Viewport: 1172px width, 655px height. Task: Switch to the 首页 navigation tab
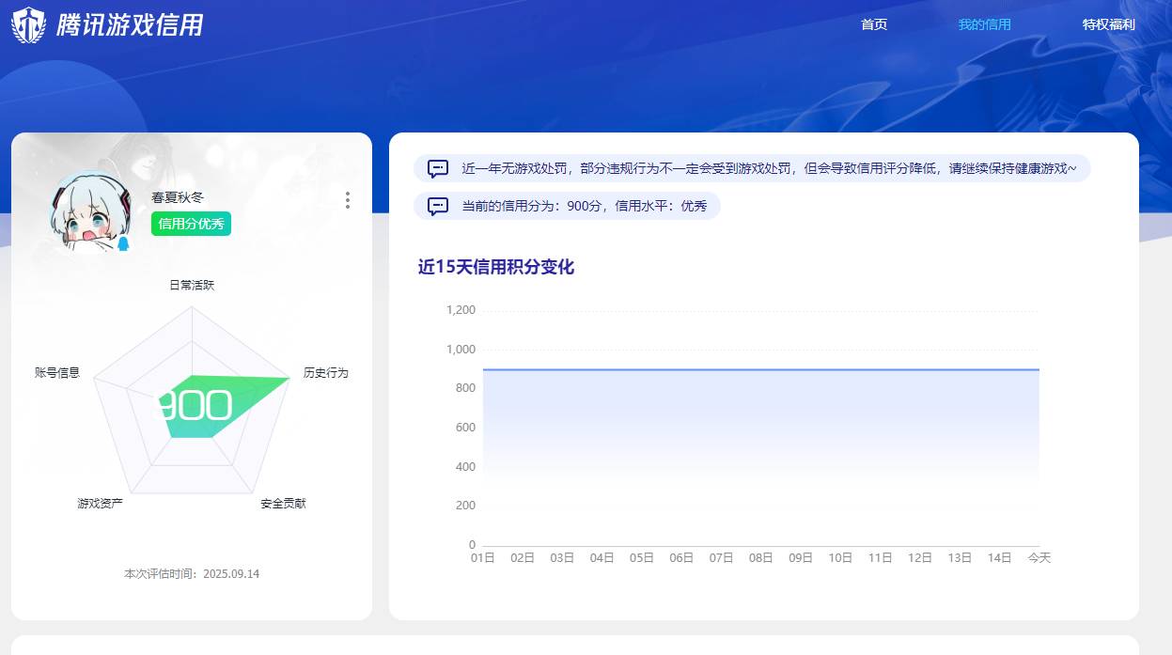874,24
